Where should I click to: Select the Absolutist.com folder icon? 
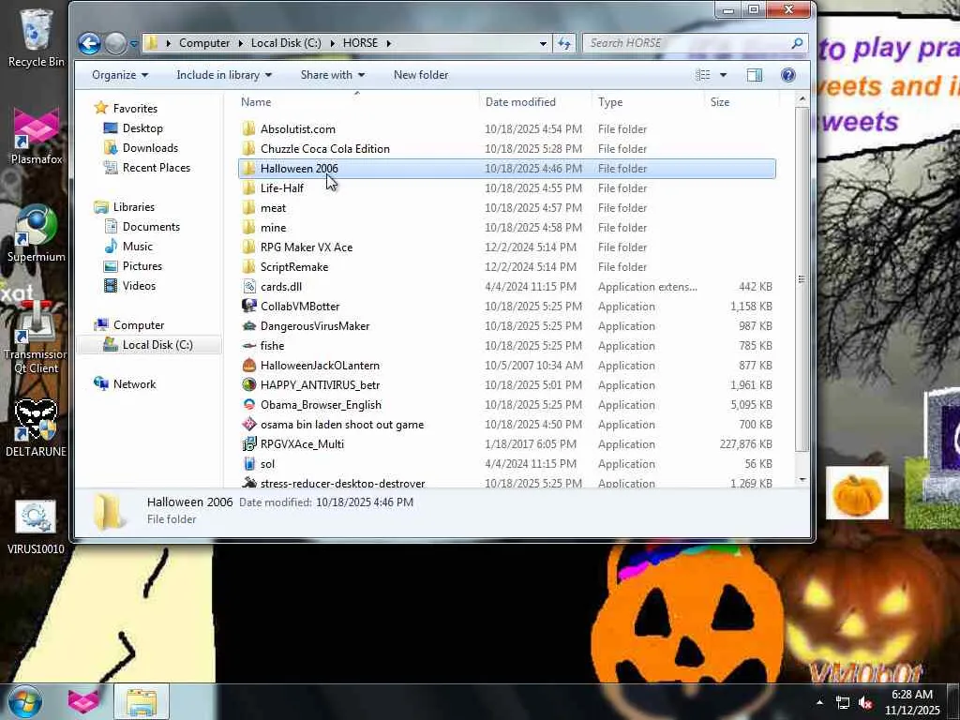click(248, 128)
